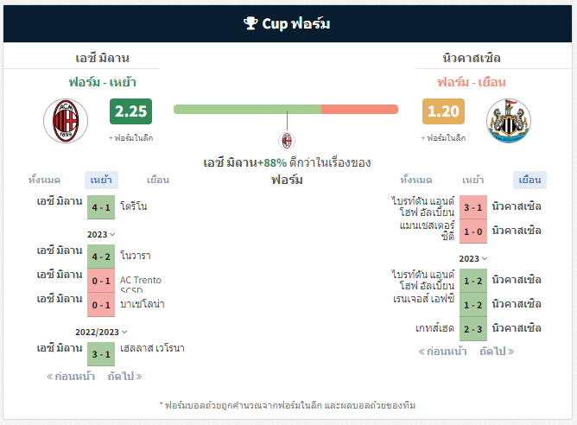Expand the 2023 season dropdown under Newcastle
This screenshot has width=577, height=425.
(x=472, y=258)
